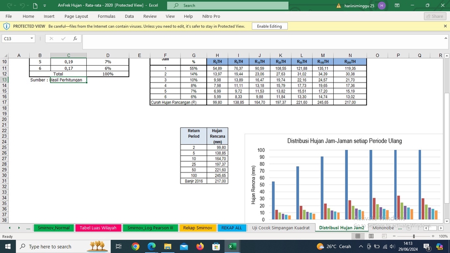Expand the Name Box dropdown

pyautogui.click(x=32, y=39)
